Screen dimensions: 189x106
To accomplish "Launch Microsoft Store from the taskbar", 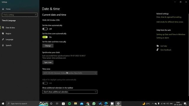I will (63, 103).
